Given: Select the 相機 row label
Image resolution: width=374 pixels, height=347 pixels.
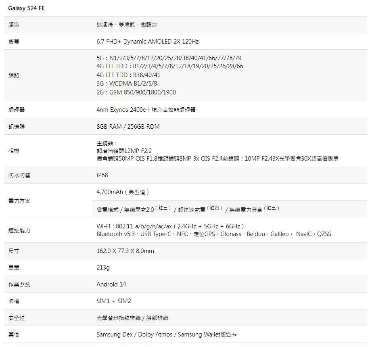Looking at the screenshot, I should tap(14, 151).
